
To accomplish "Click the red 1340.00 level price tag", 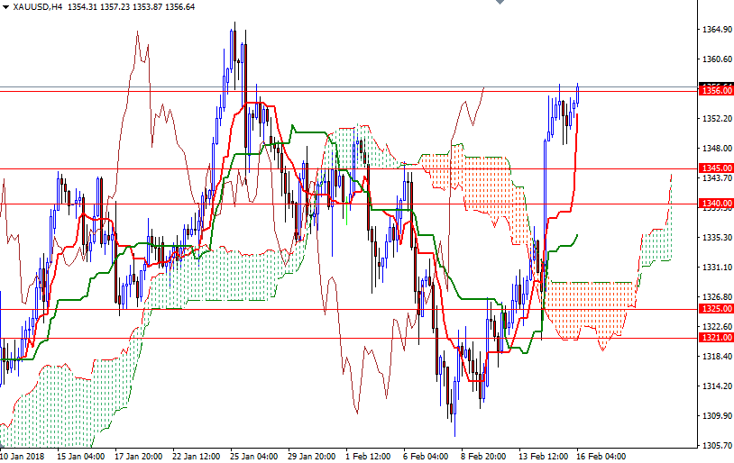I will click(716, 204).
